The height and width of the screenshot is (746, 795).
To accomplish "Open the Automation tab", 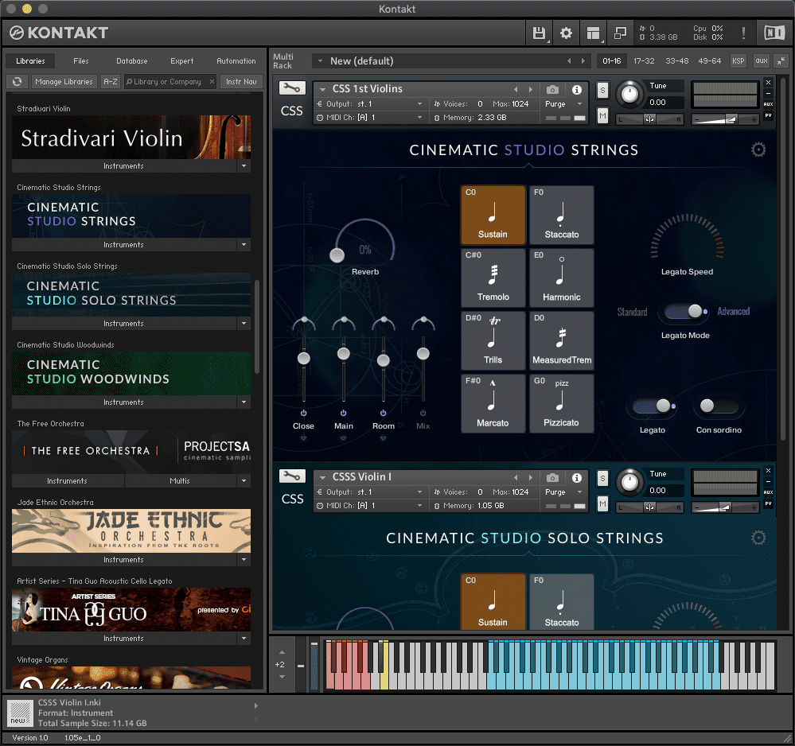I will pos(236,61).
